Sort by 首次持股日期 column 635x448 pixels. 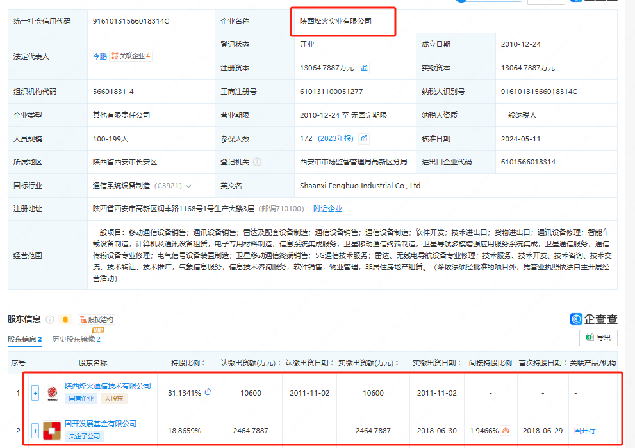click(565, 363)
